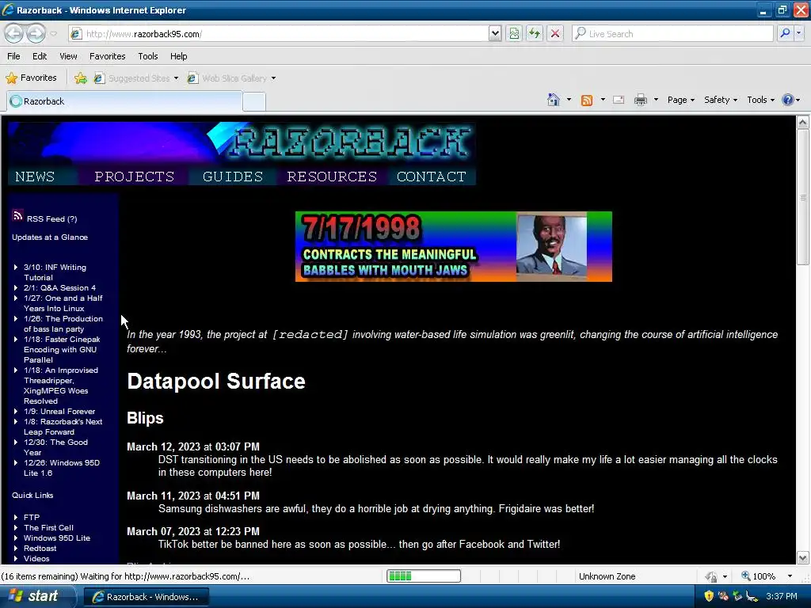The width and height of the screenshot is (811, 608).
Task: Click the taskbar clock 3:37 PM
Action: (782, 596)
